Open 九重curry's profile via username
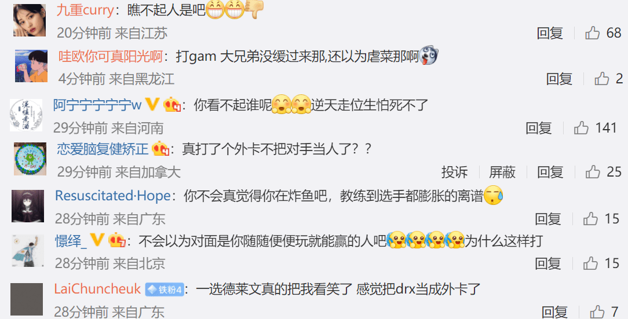 (85, 10)
